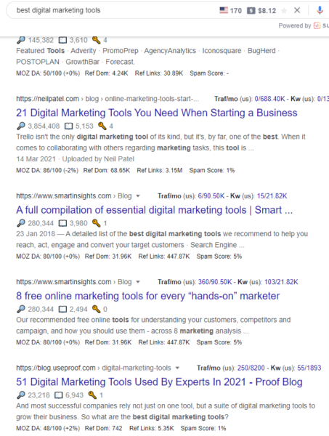The width and height of the screenshot is (329, 436).
Task: Star the keyword in search bar
Action: (x=284, y=11)
